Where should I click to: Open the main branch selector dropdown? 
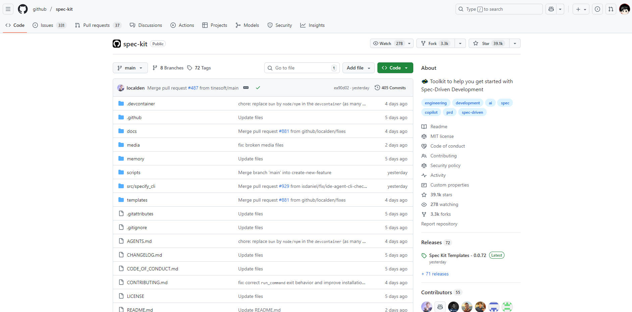coord(130,68)
